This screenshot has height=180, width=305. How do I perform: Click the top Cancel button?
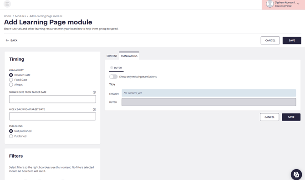(x=270, y=40)
